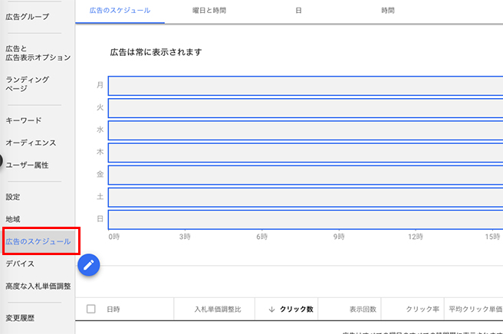Click the 入札単価調整比 column header
Viewport: 503px width, 334px height.
218,309
